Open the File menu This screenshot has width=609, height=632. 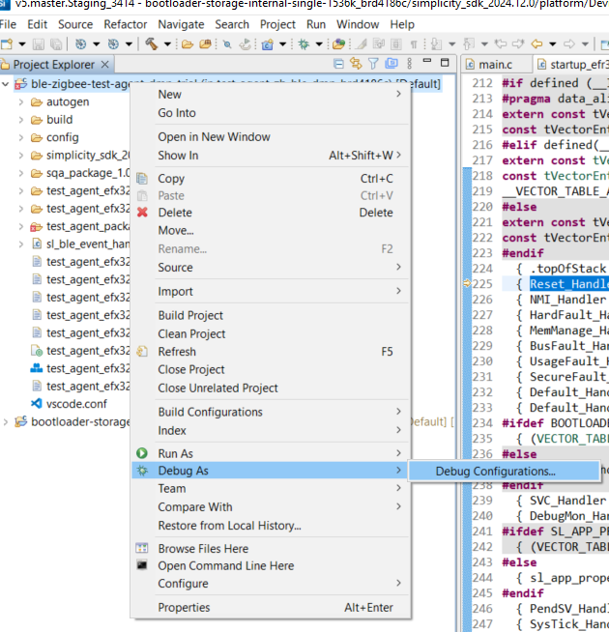coord(8,24)
